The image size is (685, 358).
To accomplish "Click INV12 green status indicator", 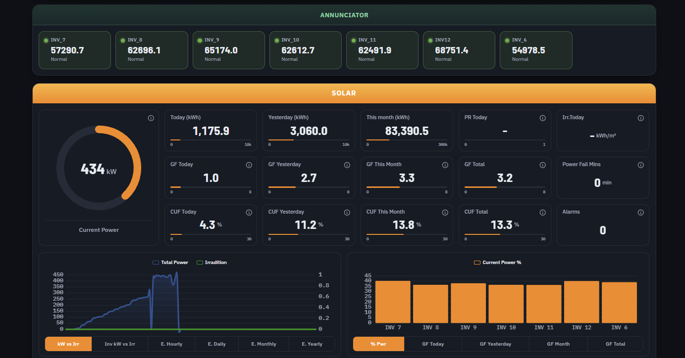I will coord(430,40).
